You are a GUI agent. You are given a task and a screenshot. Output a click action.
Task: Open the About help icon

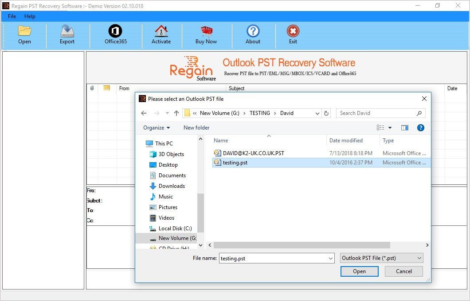(x=253, y=31)
